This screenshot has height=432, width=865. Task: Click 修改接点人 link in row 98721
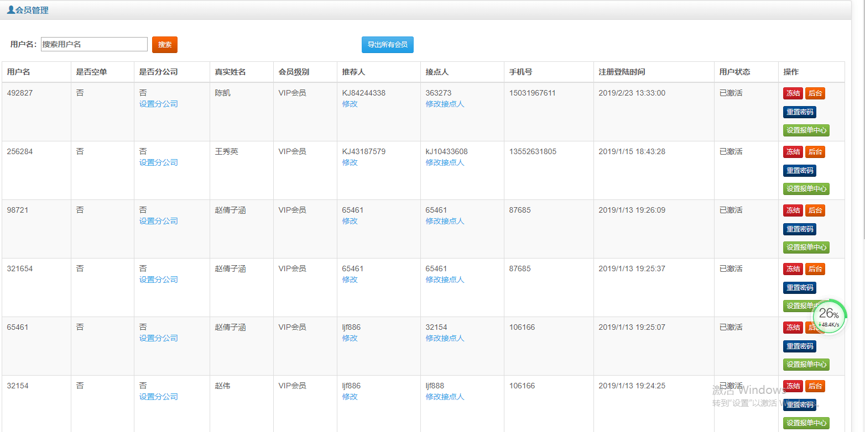pyautogui.click(x=445, y=221)
